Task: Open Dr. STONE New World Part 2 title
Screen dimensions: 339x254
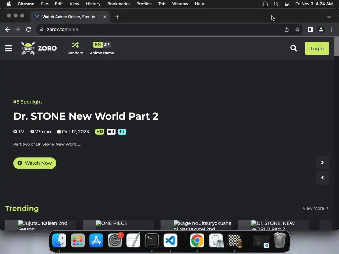Action: point(86,116)
